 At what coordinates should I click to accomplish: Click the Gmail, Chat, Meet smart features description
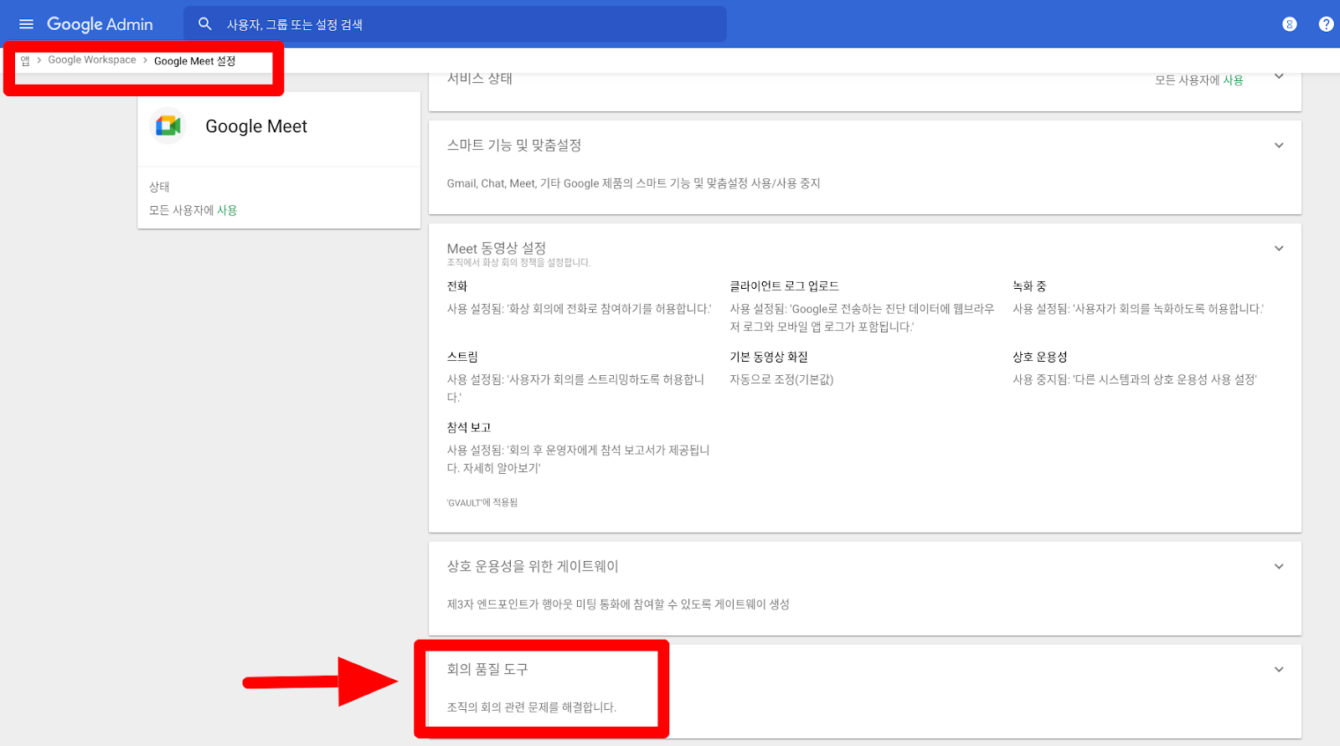[633, 183]
